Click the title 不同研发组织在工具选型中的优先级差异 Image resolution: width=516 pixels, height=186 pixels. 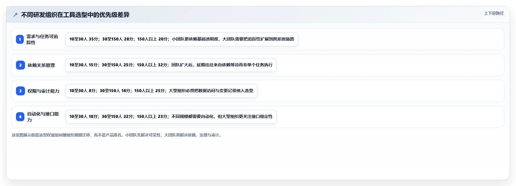pyautogui.click(x=75, y=15)
